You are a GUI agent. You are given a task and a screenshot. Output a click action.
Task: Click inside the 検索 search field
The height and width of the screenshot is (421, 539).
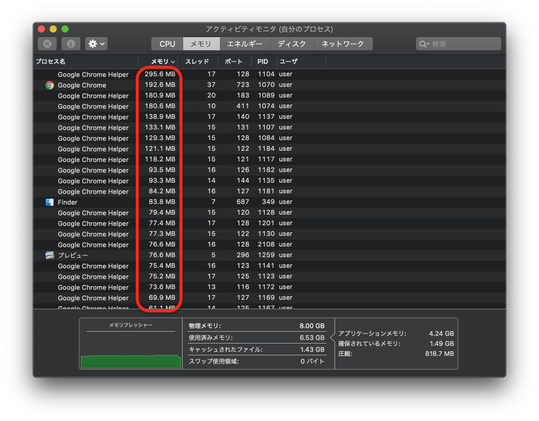[x=458, y=43]
